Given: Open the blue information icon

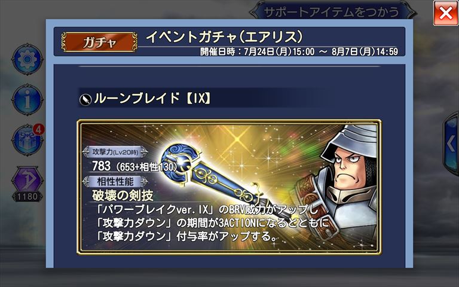Looking at the screenshot, I should 27,100.
